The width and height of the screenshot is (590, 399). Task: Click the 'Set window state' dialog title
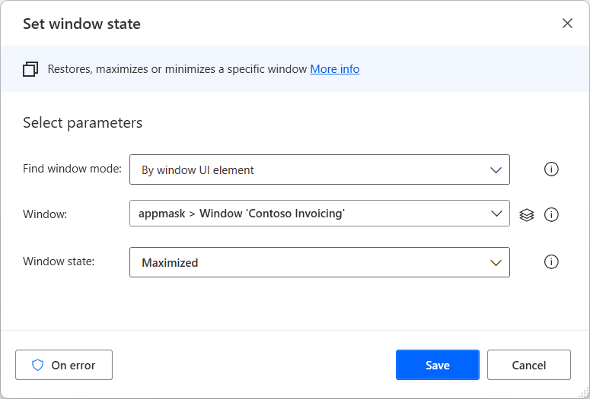point(81,24)
